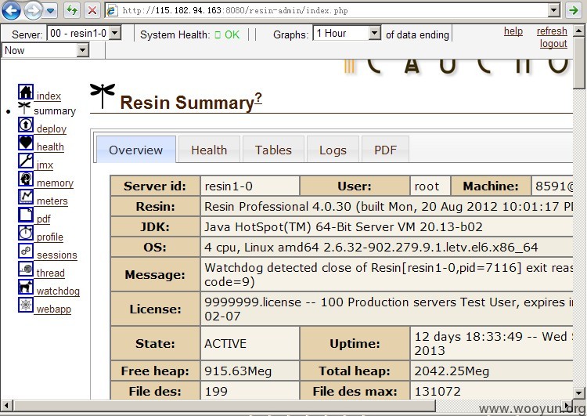Switch to the Logs tab

coord(333,150)
